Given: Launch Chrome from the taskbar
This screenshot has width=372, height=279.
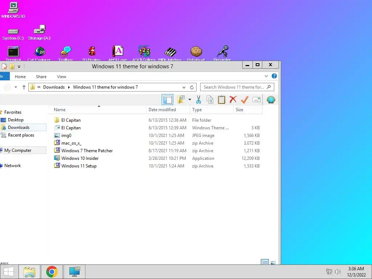Looking at the screenshot, I should coord(52,272).
